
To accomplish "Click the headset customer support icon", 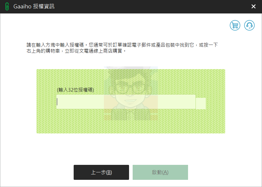I will [249, 25].
